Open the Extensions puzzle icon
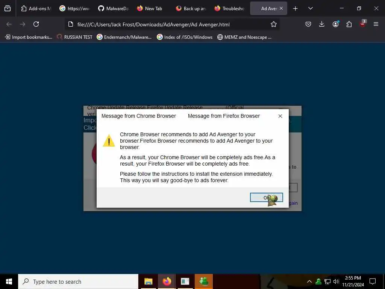 coord(349,24)
